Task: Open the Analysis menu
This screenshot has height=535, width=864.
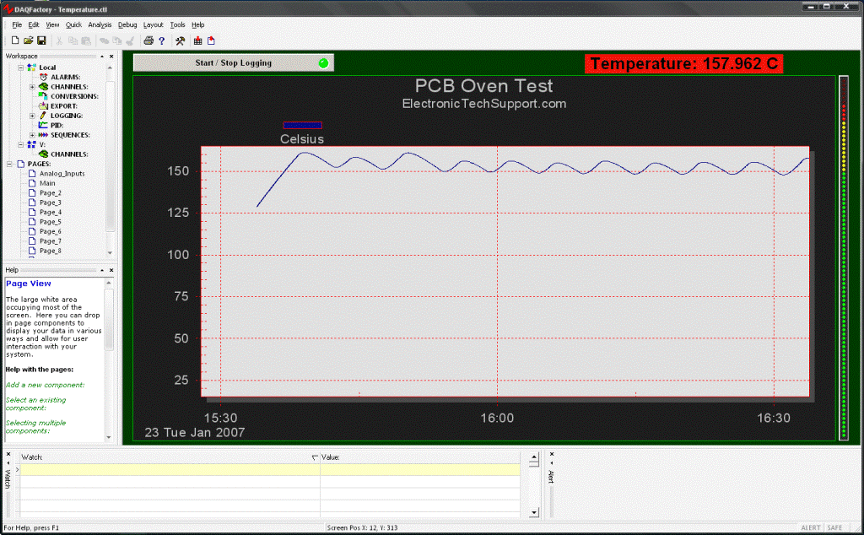Action: click(x=100, y=25)
